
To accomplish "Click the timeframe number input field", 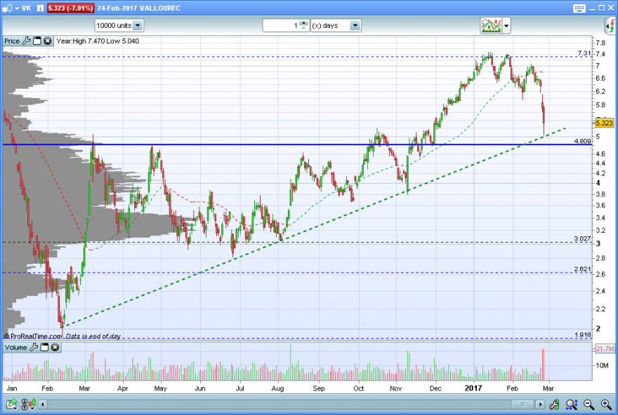I will (282, 25).
